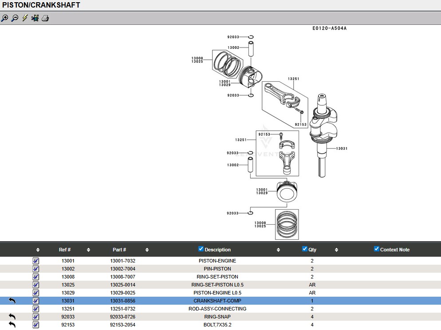Disable the Context Note column checkbox
The image size is (441, 330).
click(377, 249)
